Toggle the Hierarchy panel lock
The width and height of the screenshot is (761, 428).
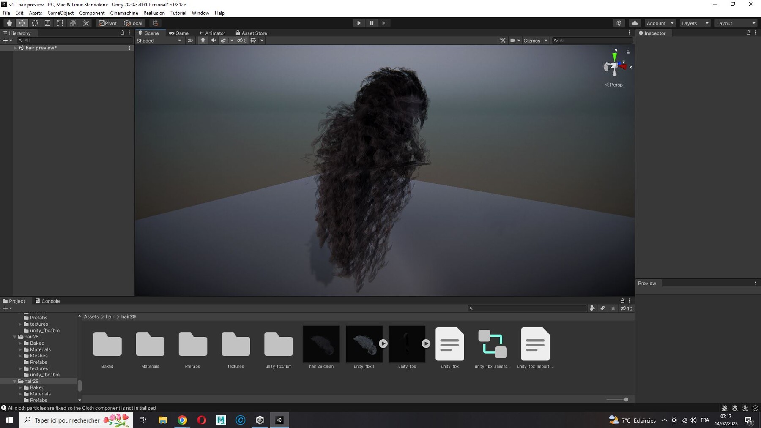tap(122, 33)
